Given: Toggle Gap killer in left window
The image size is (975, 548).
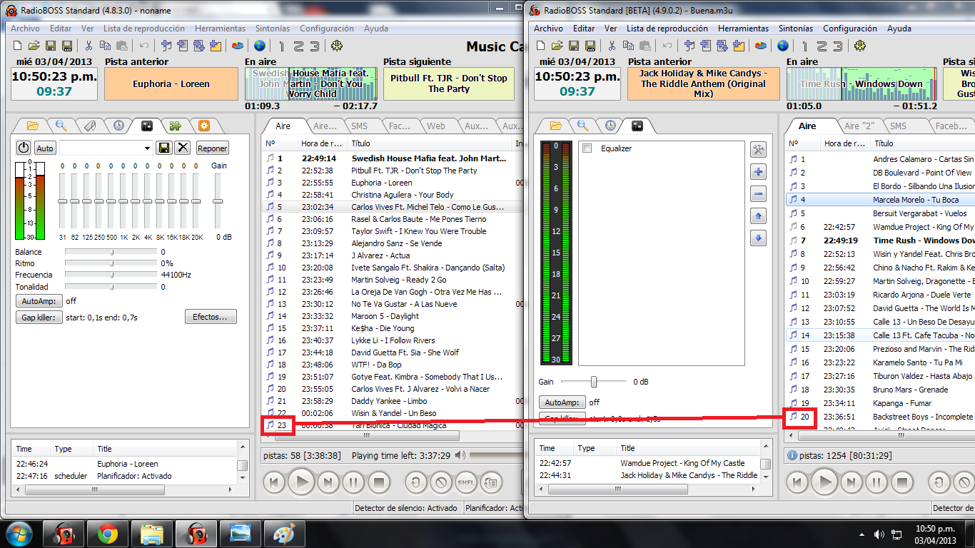Looking at the screenshot, I should (x=39, y=318).
